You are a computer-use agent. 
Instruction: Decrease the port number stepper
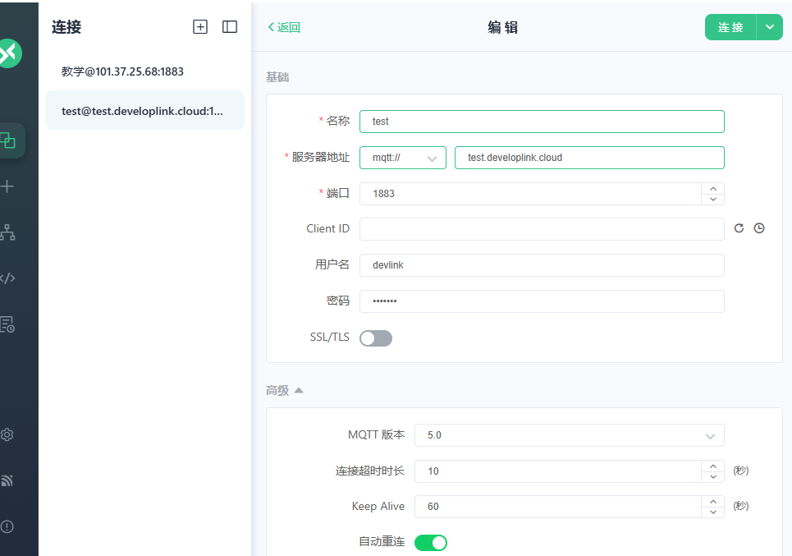[713, 199]
